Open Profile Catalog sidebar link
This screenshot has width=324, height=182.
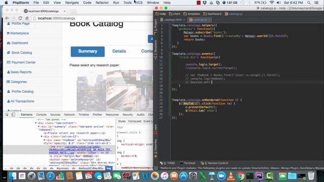pyautogui.click(x=20, y=92)
